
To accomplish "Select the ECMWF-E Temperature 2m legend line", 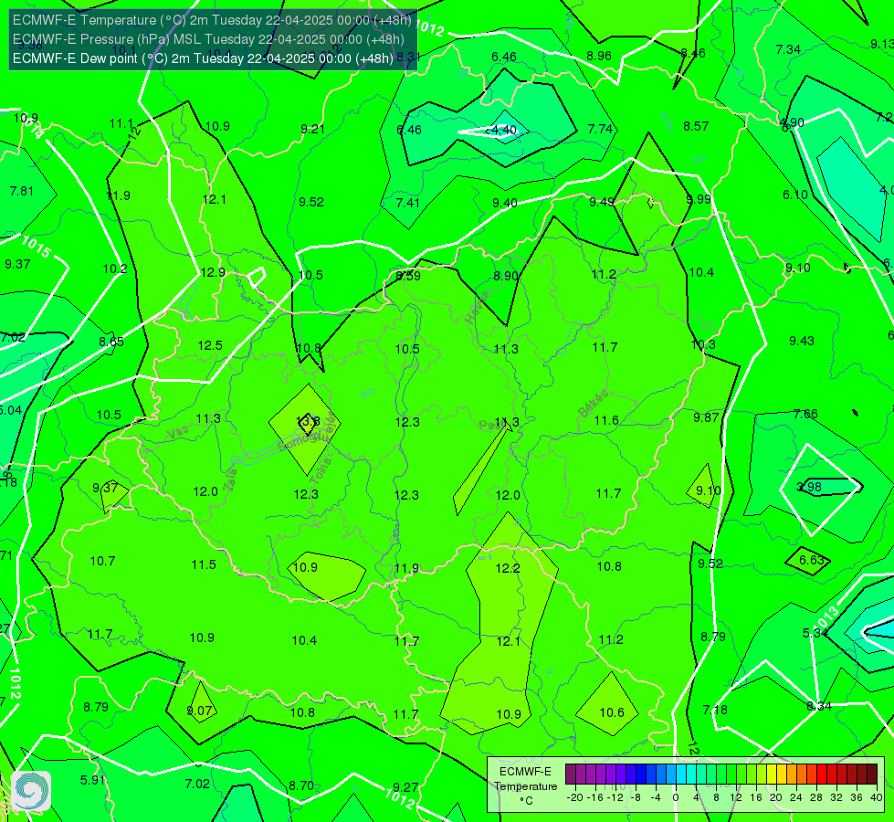I will coord(212,20).
